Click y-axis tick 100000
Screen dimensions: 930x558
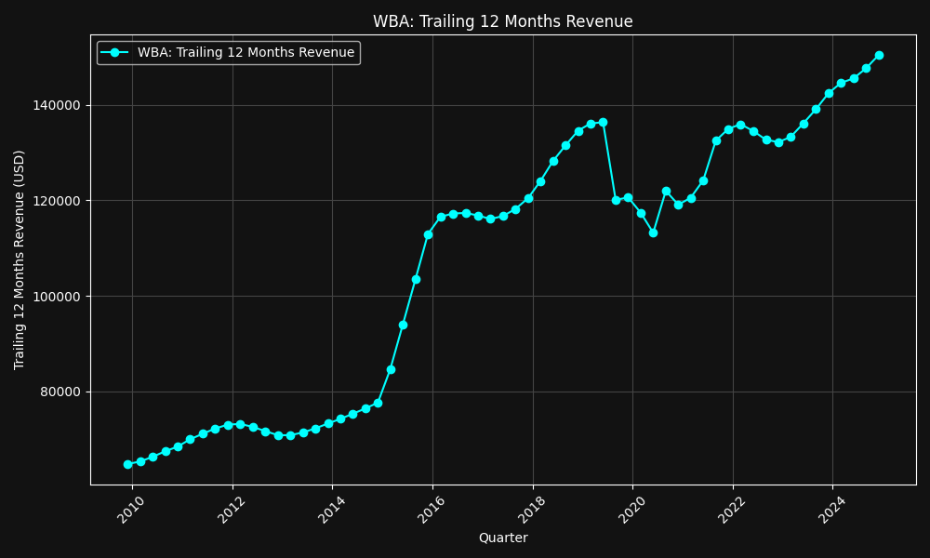click(x=59, y=297)
